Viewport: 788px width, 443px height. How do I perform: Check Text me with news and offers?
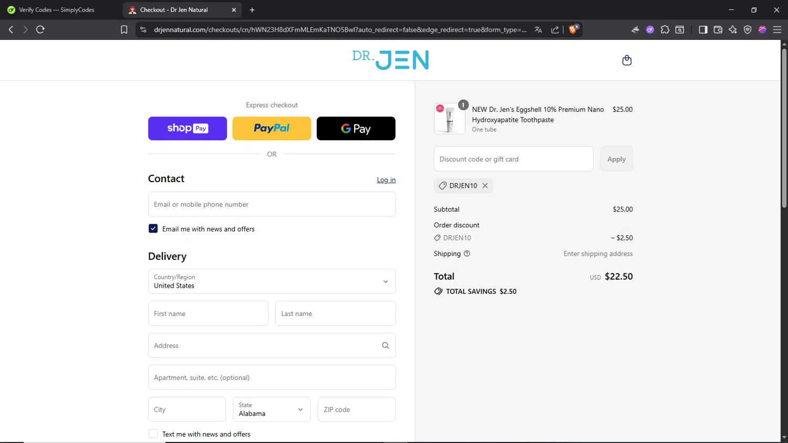point(153,434)
